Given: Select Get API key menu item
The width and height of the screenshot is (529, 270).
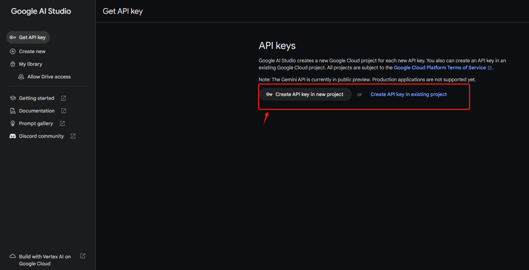Looking at the screenshot, I should (x=28, y=37).
